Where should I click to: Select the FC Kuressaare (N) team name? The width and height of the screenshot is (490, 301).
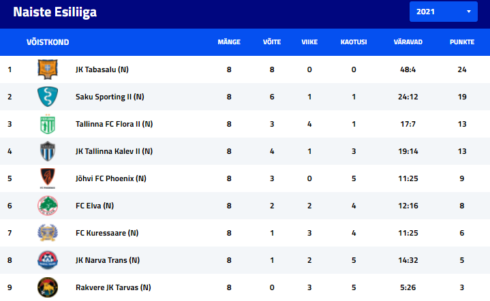[107, 233]
